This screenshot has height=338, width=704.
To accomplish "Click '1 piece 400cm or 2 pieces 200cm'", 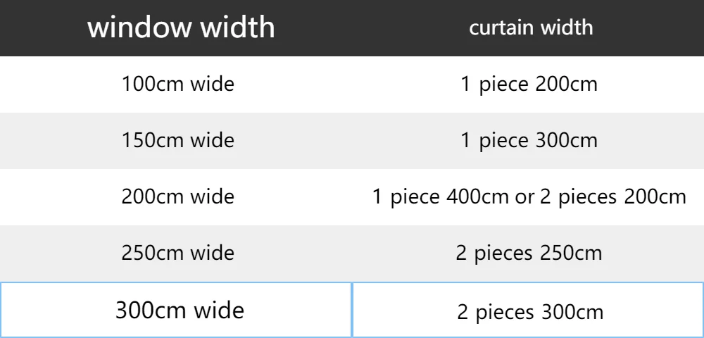I will click(x=529, y=197).
